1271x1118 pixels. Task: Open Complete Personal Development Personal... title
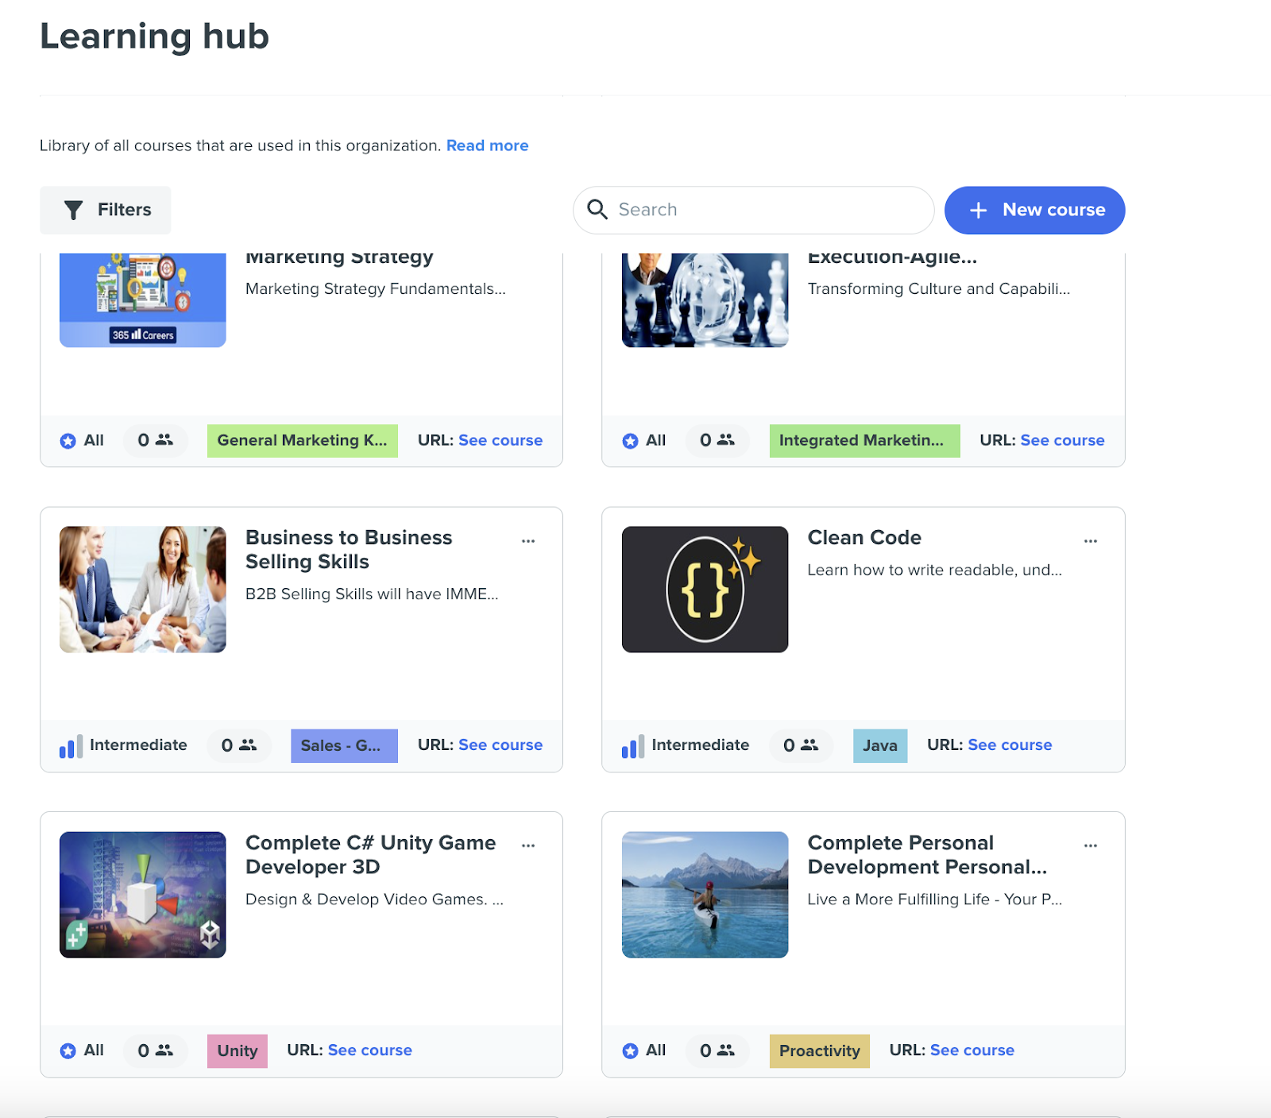[x=927, y=854]
